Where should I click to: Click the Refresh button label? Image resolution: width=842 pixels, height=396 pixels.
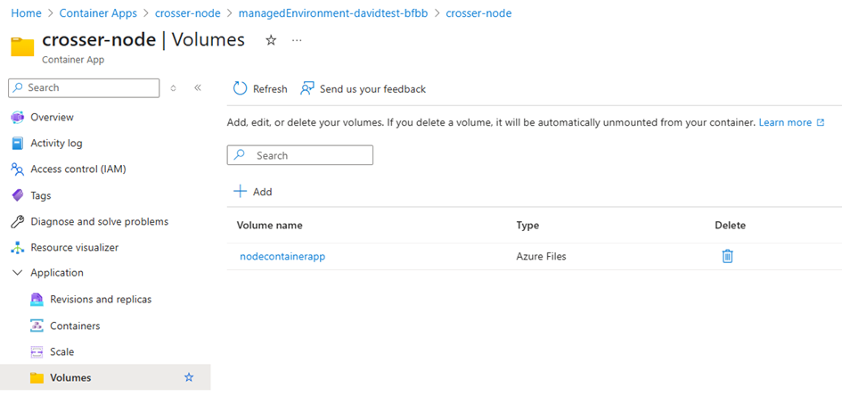coord(270,89)
